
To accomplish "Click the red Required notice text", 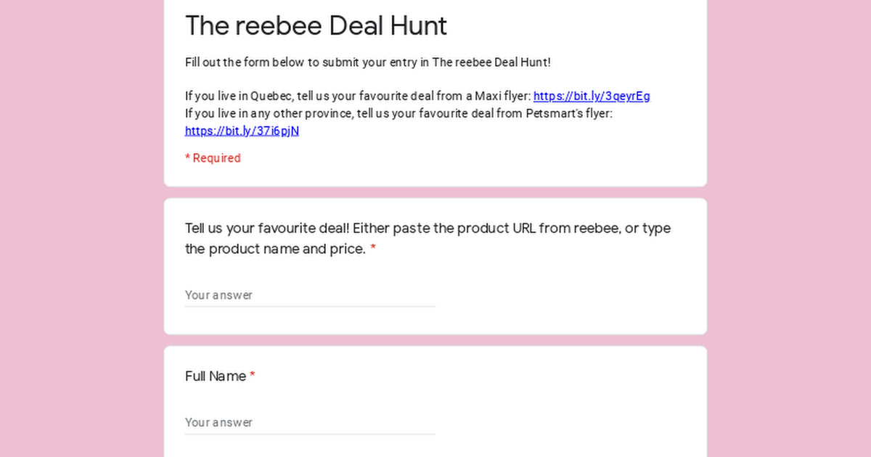I will point(213,158).
